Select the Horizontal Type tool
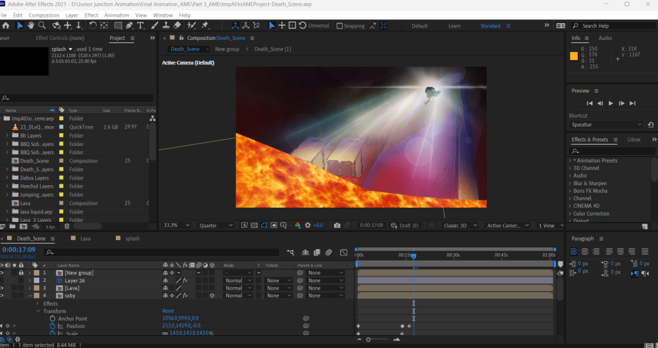The height and width of the screenshot is (348, 658). pos(141,26)
